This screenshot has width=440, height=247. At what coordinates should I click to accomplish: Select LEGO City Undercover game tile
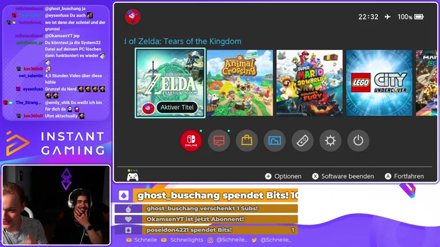click(x=379, y=83)
